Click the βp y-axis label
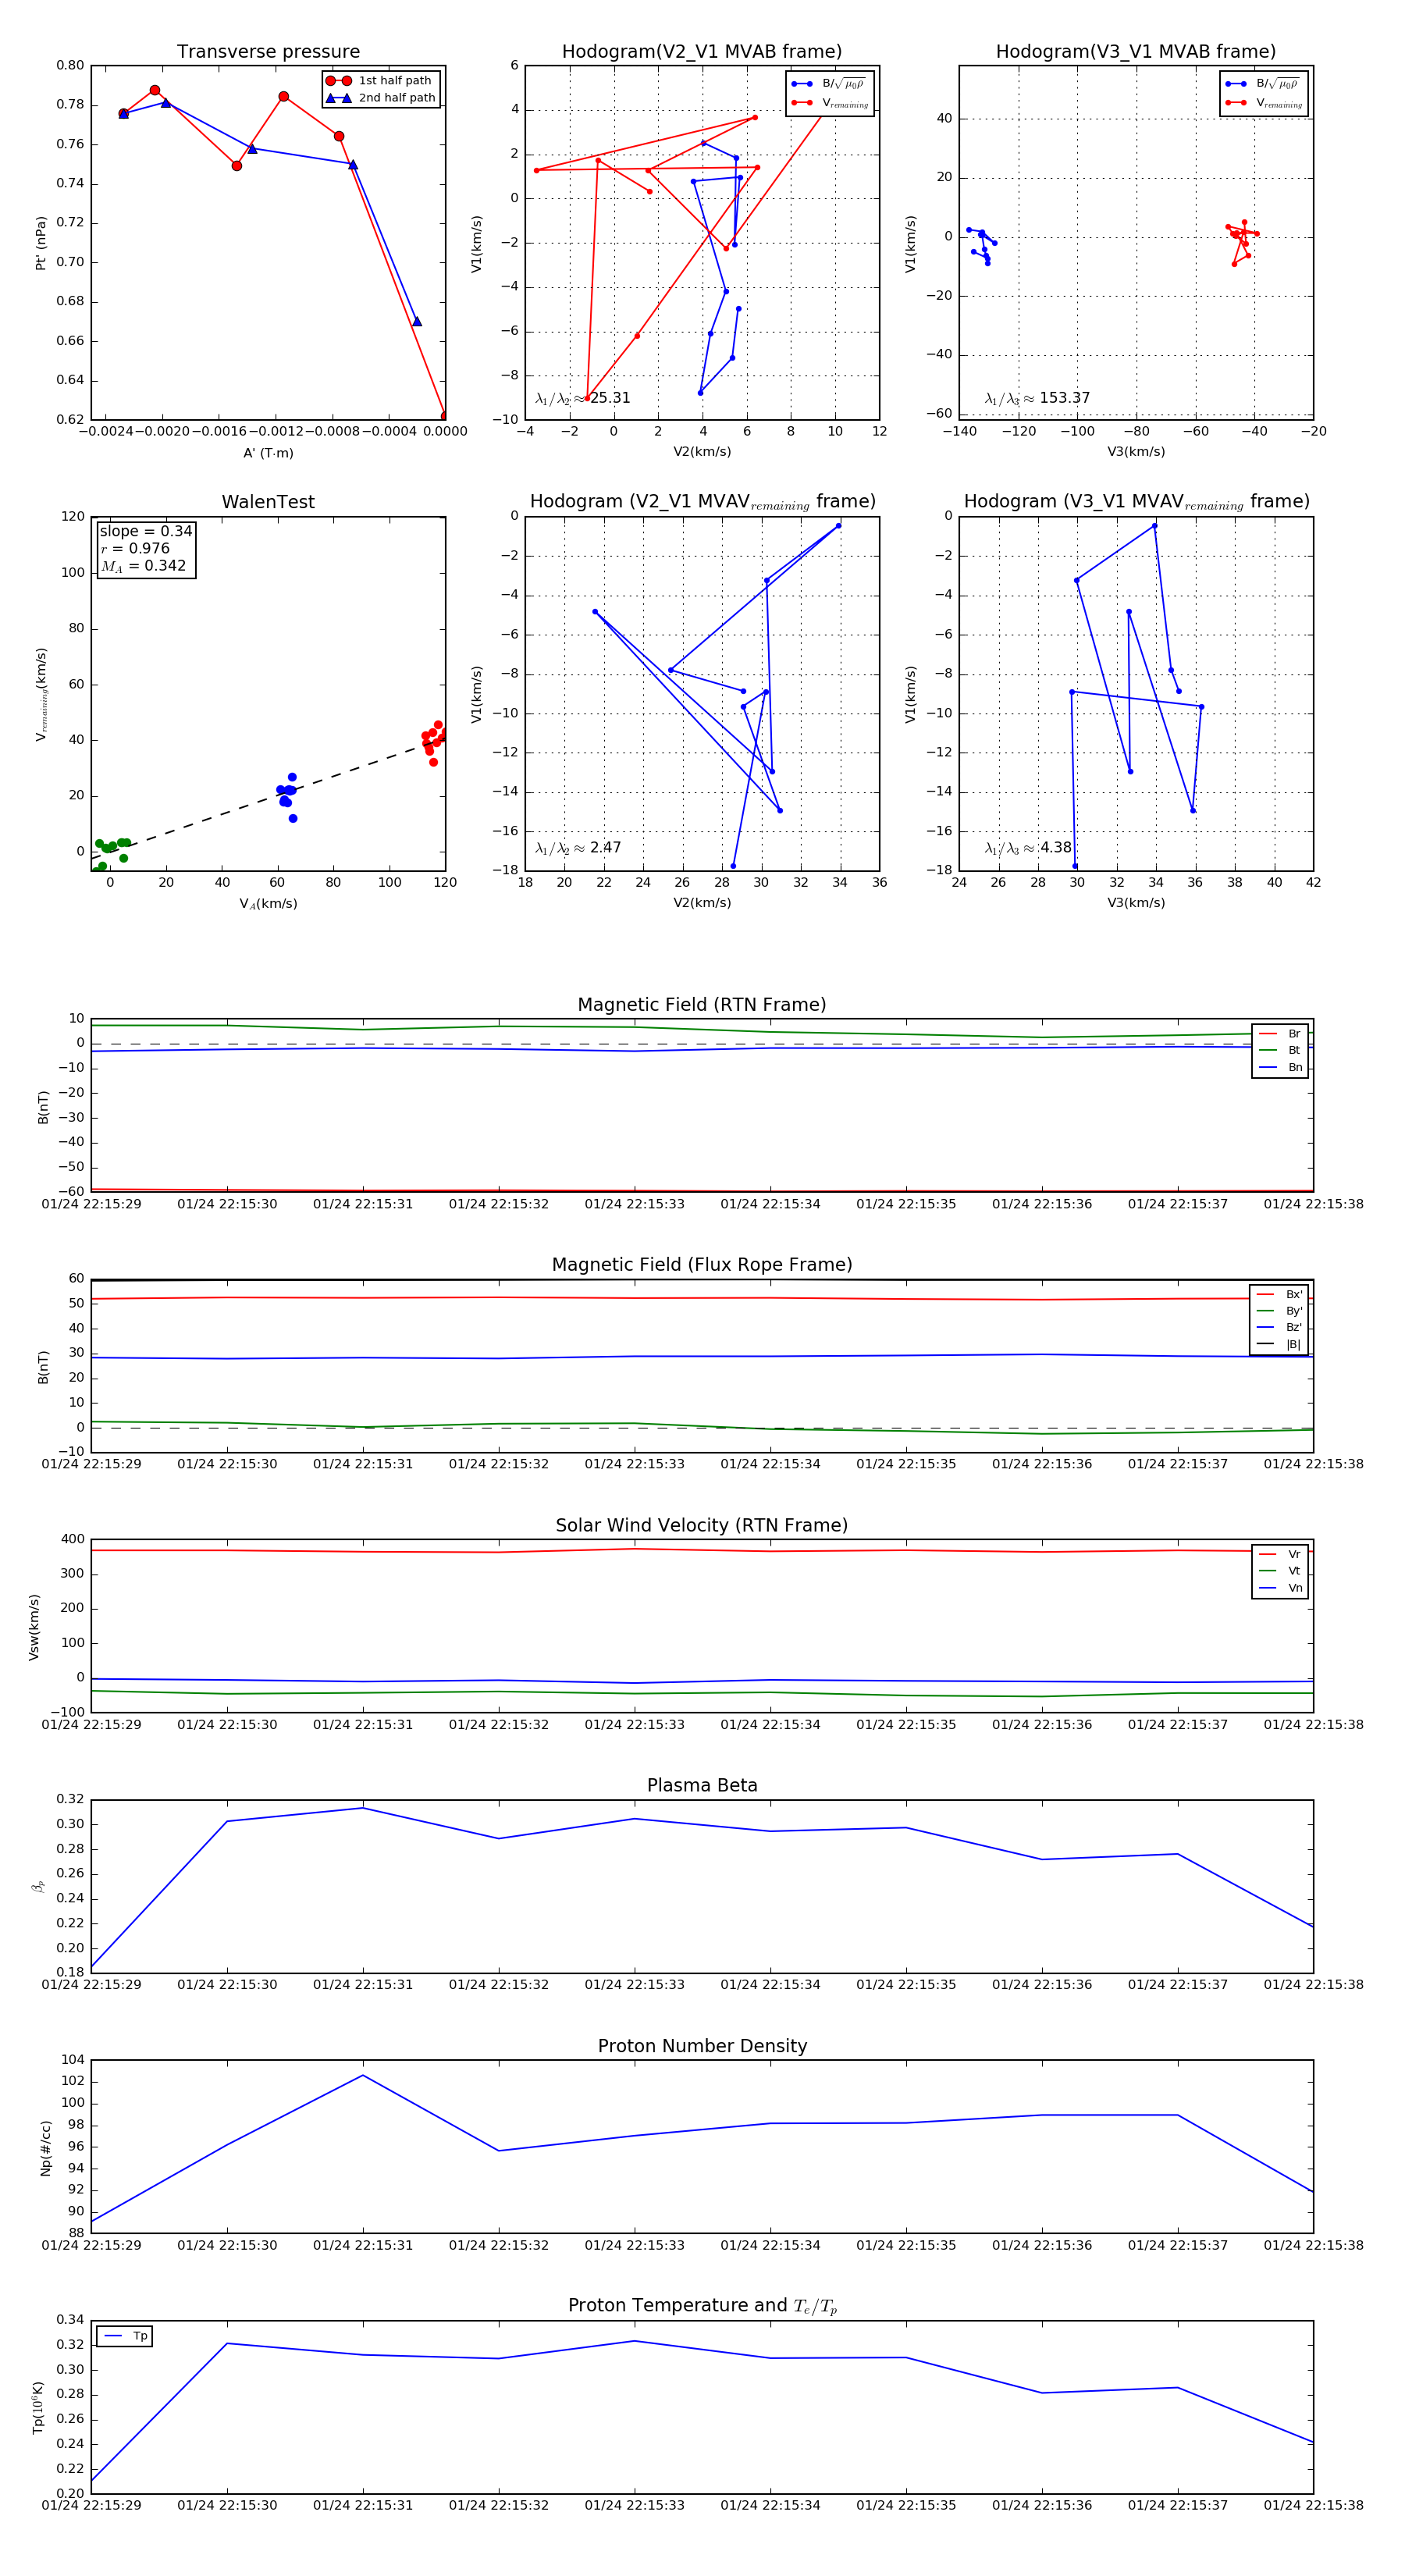 [38, 1886]
